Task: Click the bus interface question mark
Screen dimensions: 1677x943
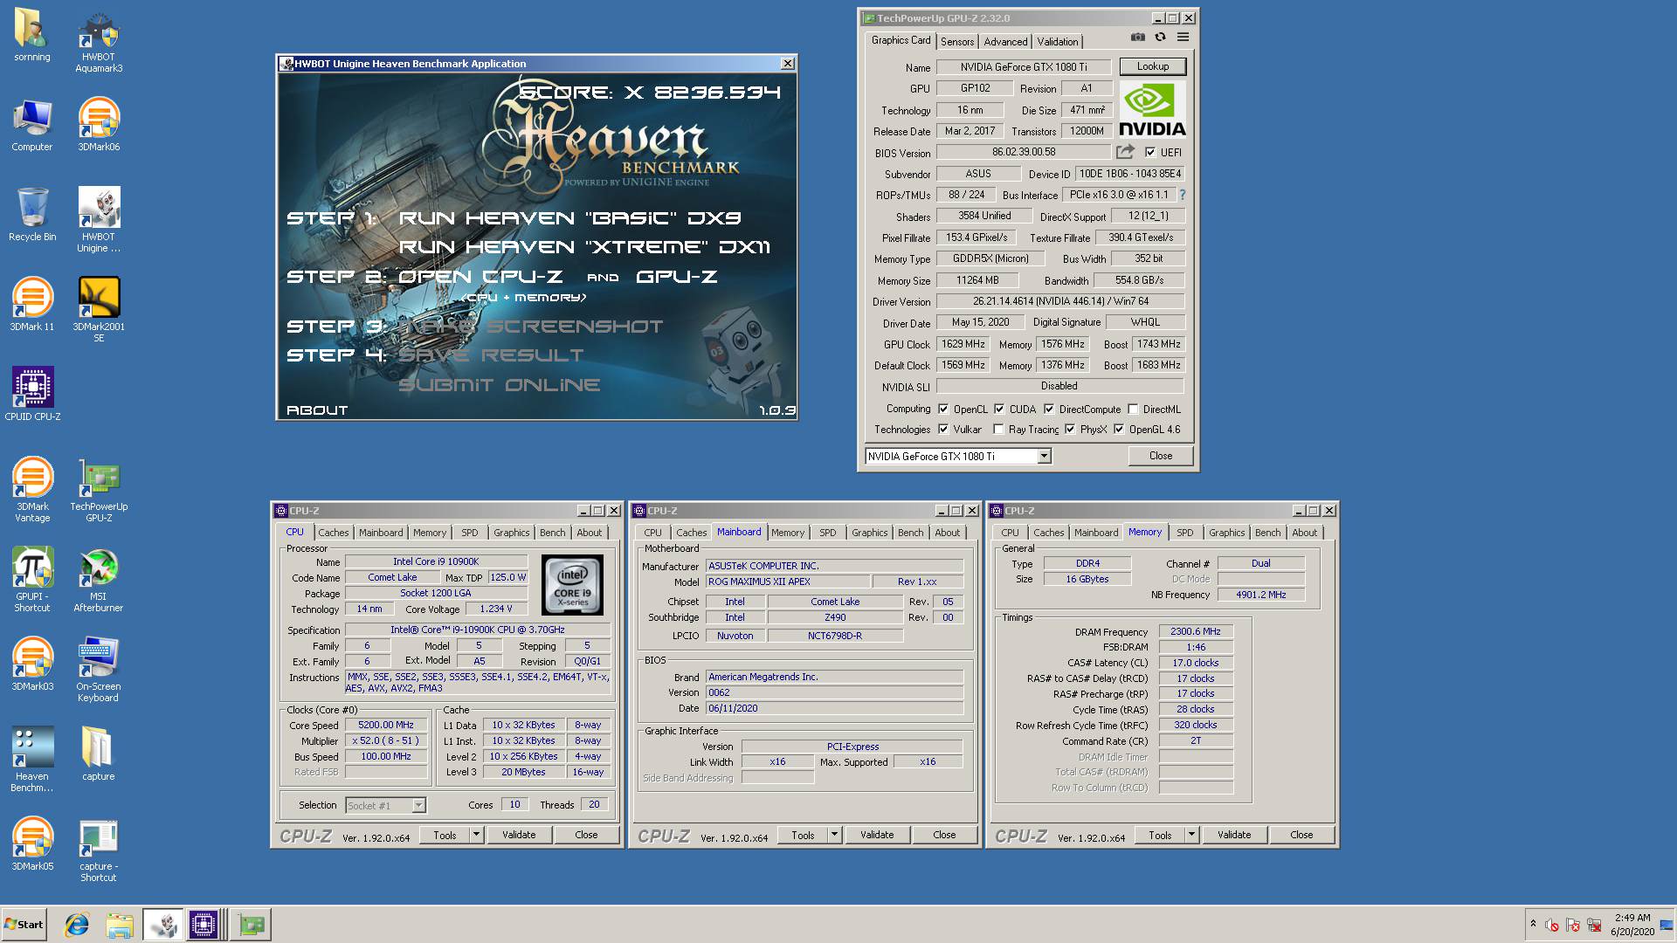Action: pos(1183,195)
